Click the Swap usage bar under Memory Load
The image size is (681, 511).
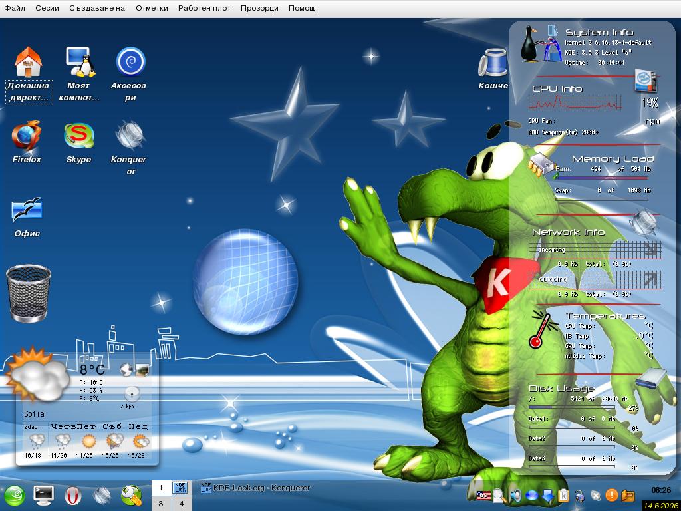click(601, 200)
